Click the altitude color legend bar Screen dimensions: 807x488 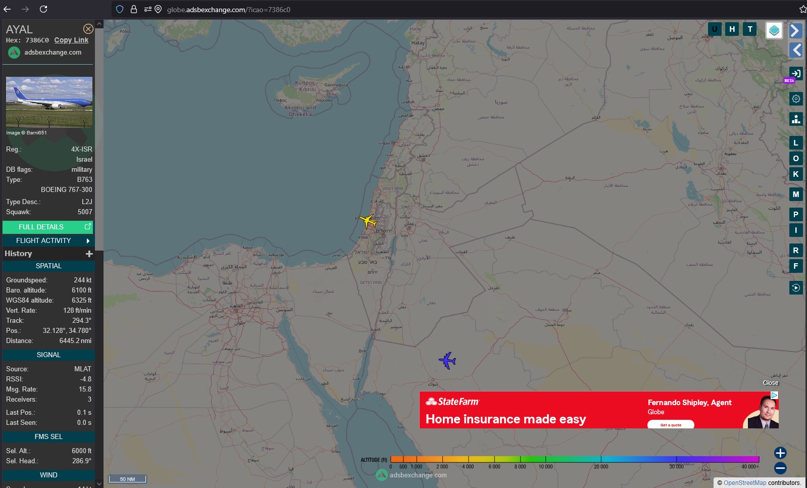coord(575,459)
